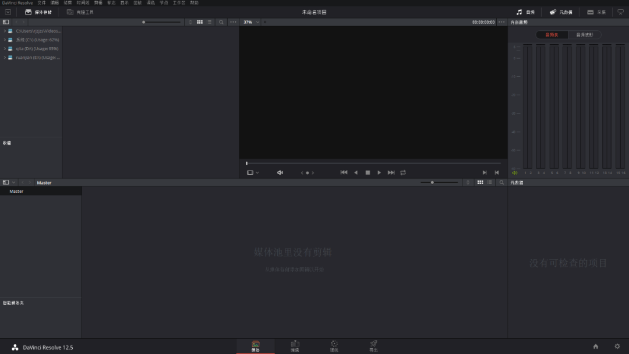
Task: Switch media pool to list view
Action: coord(489,182)
